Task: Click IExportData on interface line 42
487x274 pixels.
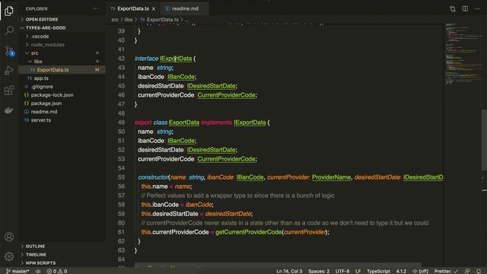Action: pos(176,59)
